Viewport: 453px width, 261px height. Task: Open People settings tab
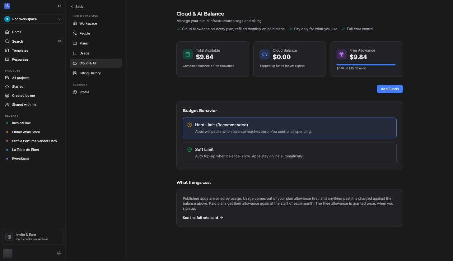96,33
